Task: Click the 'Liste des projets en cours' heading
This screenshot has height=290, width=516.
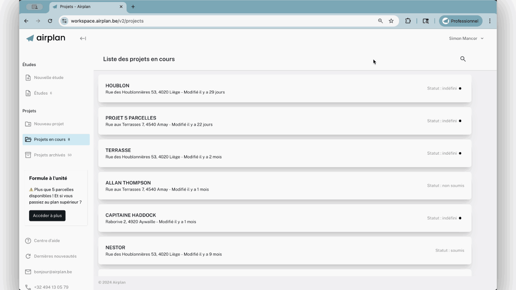Action: point(139,59)
